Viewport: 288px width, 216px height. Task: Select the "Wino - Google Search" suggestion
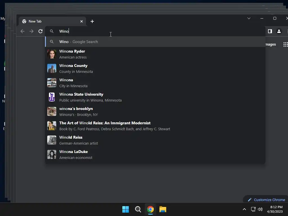pyautogui.click(x=155, y=42)
